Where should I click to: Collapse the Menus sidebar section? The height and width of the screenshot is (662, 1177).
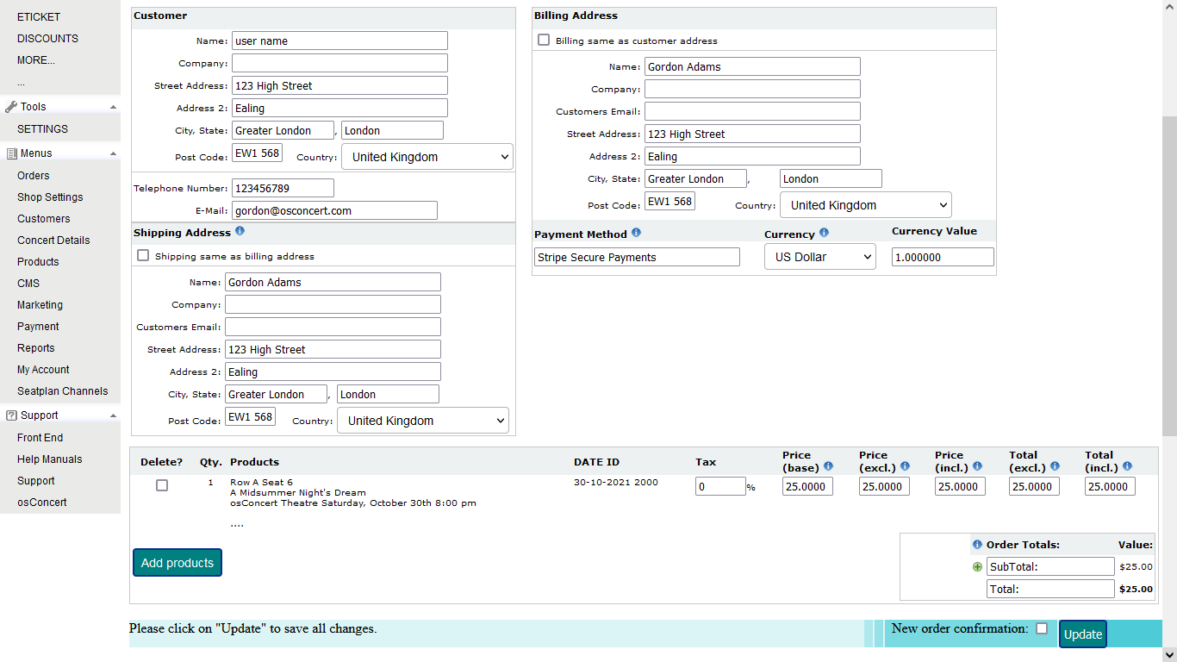pos(113,153)
